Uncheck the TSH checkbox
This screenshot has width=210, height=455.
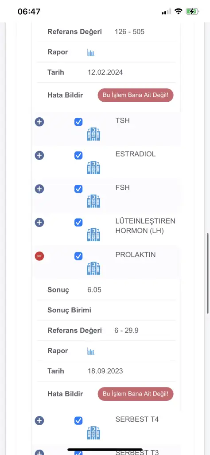(x=78, y=122)
